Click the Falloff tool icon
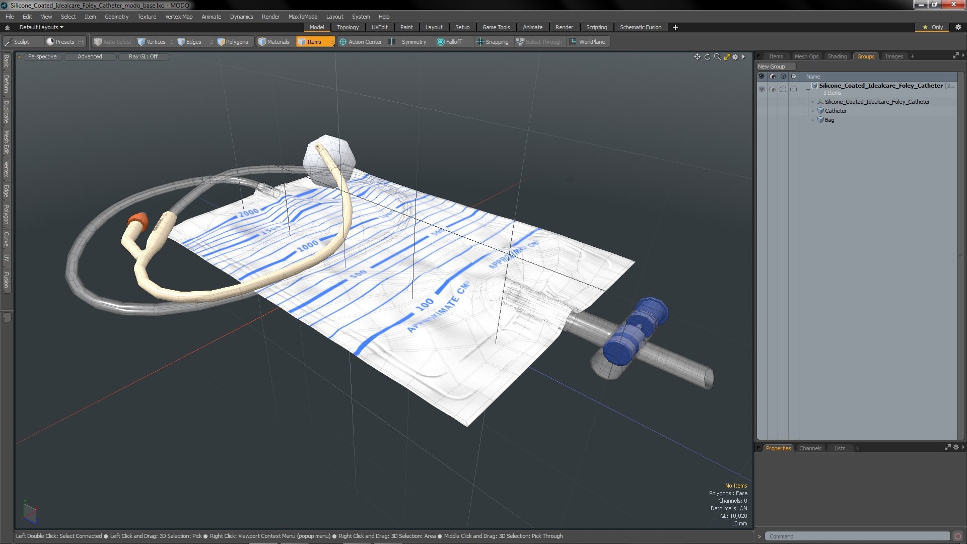 click(441, 42)
